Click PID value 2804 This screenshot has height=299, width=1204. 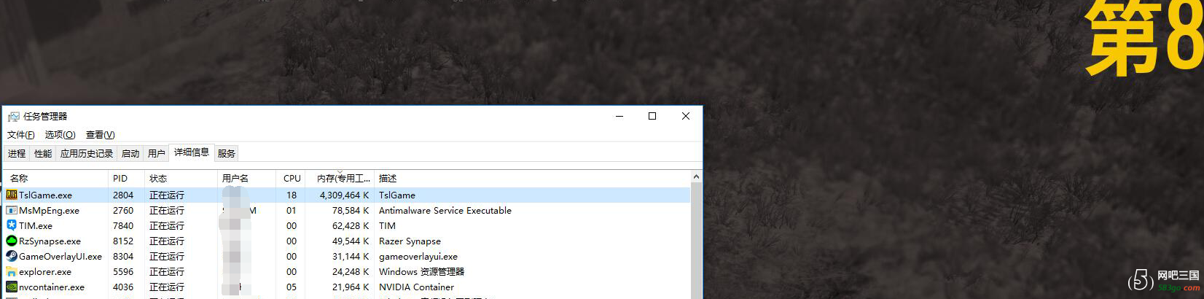(123, 195)
